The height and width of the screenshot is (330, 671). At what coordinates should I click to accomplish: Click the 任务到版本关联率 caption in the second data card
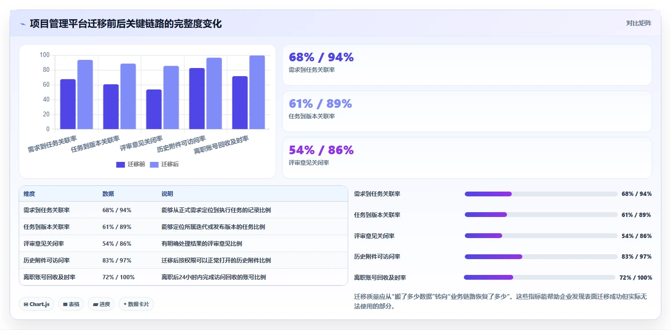[x=312, y=116]
